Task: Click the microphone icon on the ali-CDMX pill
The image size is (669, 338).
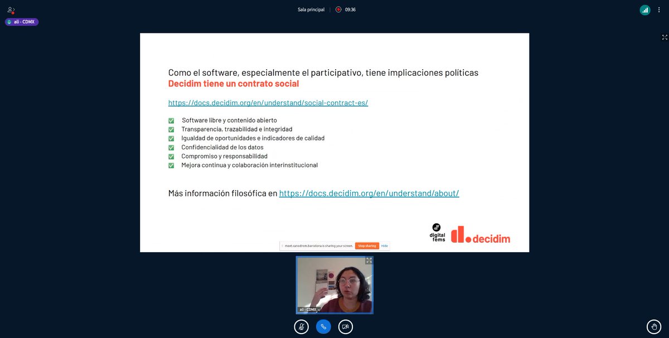Action: pyautogui.click(x=9, y=21)
